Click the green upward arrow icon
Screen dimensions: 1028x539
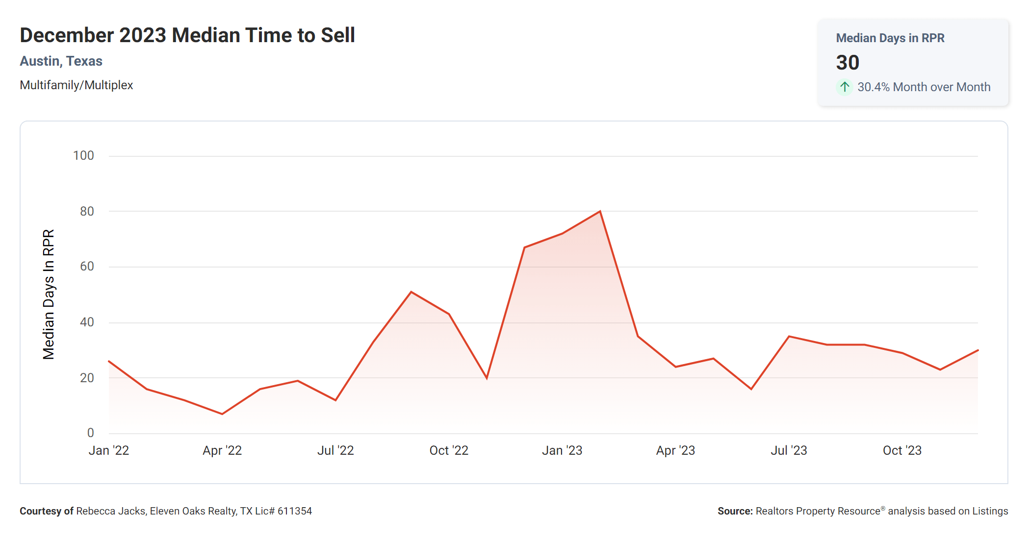tap(844, 87)
